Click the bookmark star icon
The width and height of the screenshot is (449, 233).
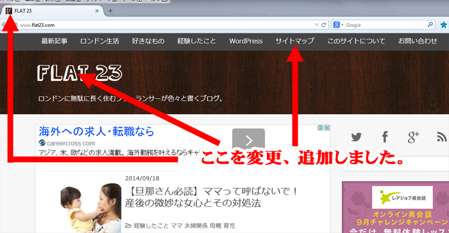(x=444, y=25)
